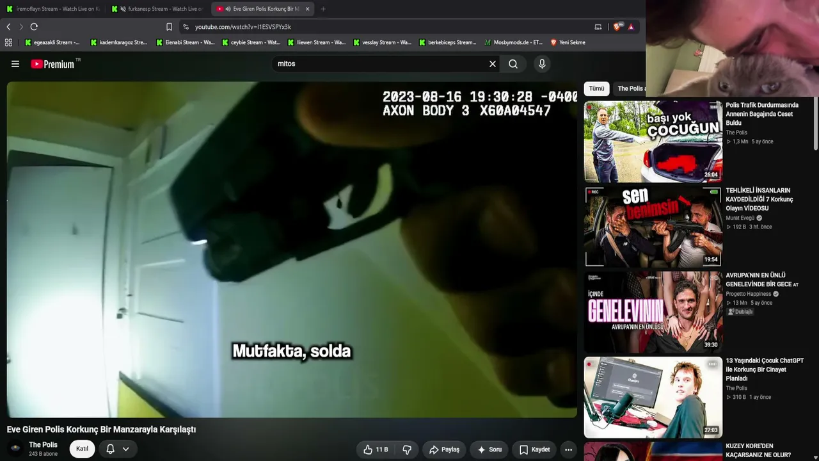Open the cast media icon in address bar

pos(598,27)
